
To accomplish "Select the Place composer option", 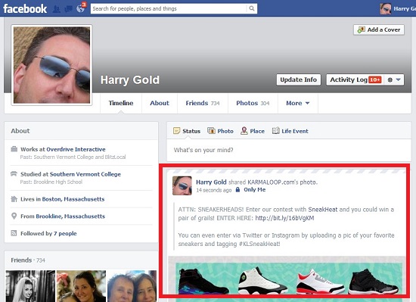I will pyautogui.click(x=253, y=131).
